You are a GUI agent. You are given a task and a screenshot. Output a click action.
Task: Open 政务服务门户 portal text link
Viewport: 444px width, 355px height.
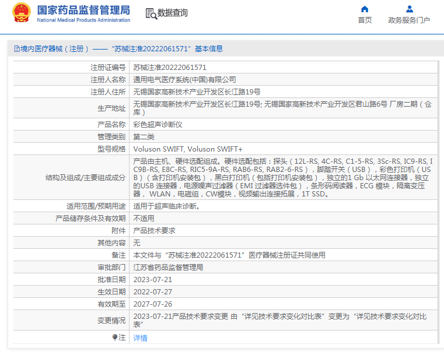[x=409, y=20]
